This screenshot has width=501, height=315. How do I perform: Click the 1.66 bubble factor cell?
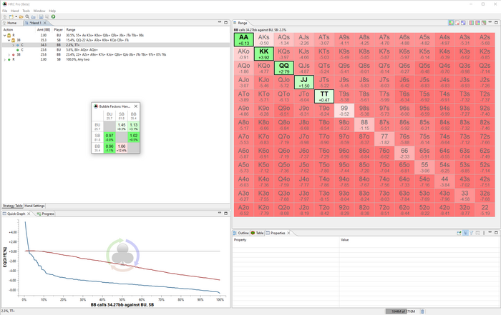click(x=122, y=148)
